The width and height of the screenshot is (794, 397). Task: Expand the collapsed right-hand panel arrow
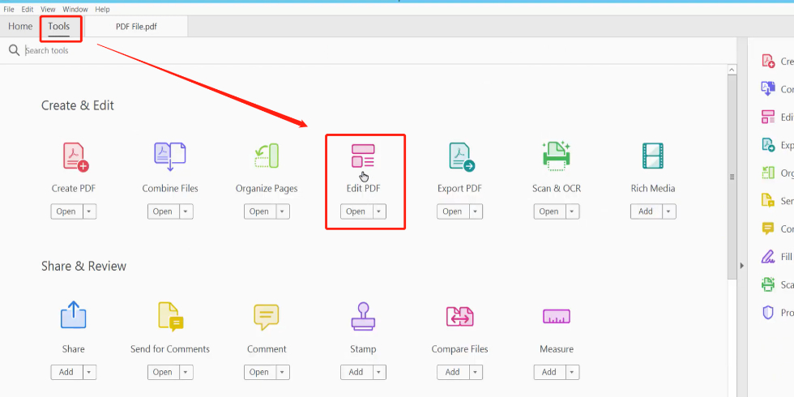pyautogui.click(x=742, y=266)
